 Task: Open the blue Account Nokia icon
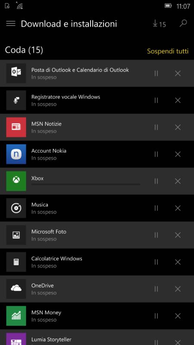point(16,154)
